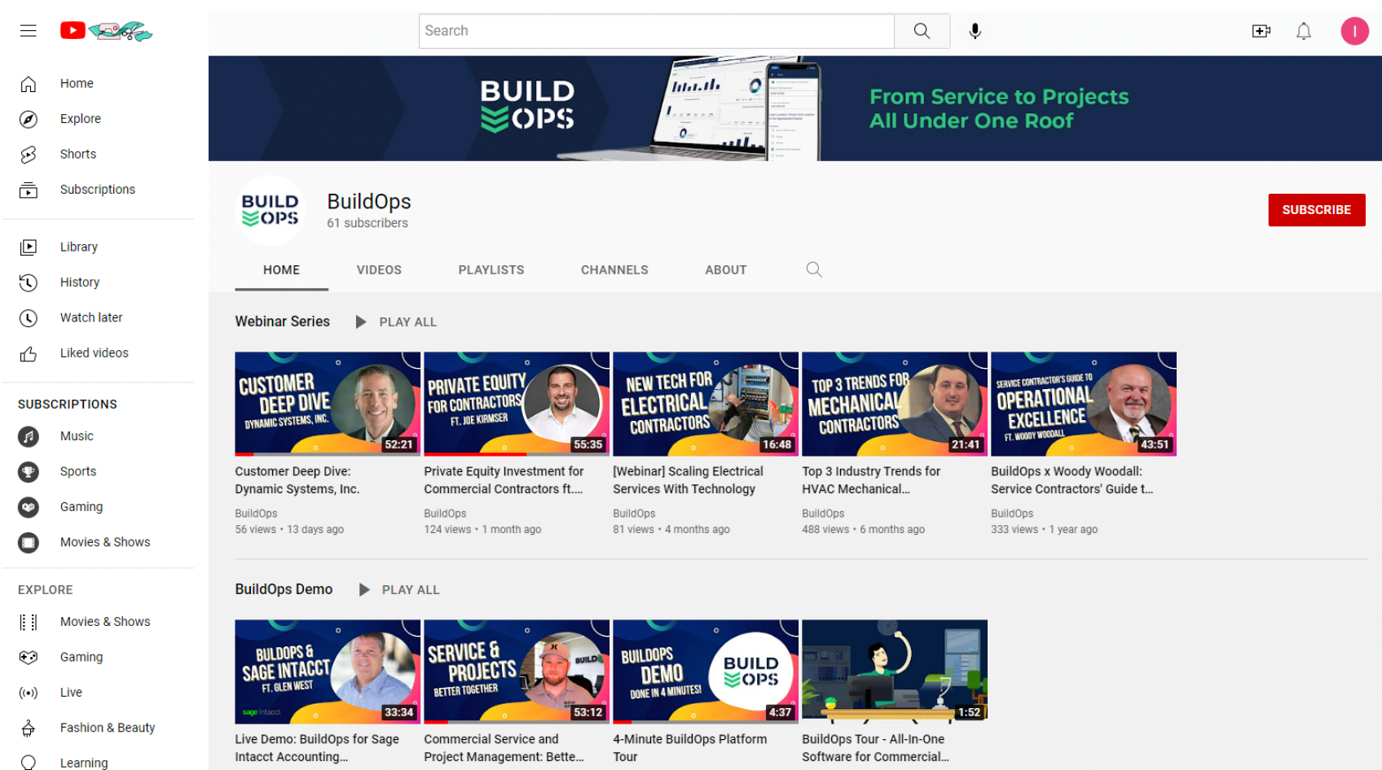
Task: Click the YouTube logo
Action: coord(106,31)
